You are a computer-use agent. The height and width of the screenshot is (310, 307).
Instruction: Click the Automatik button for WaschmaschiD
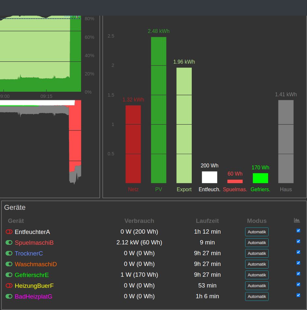coord(257,264)
